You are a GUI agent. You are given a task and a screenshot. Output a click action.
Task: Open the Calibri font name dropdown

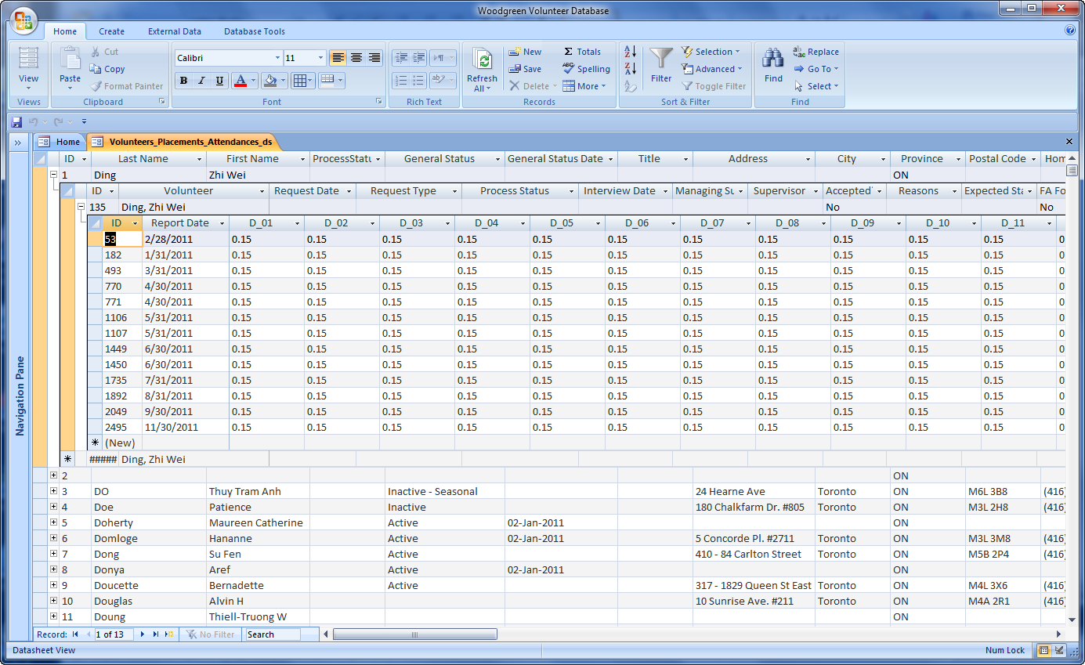(277, 58)
